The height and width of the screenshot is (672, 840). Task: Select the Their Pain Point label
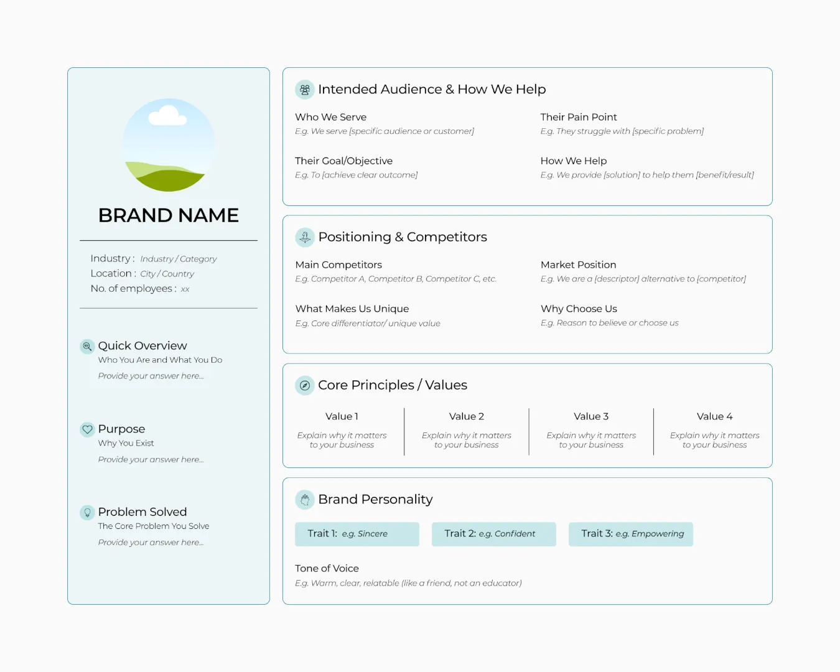point(579,117)
